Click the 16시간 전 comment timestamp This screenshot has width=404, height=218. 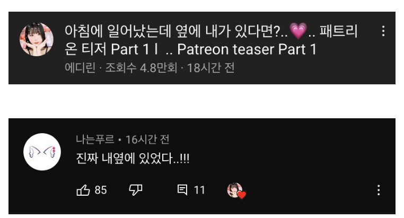coord(147,139)
